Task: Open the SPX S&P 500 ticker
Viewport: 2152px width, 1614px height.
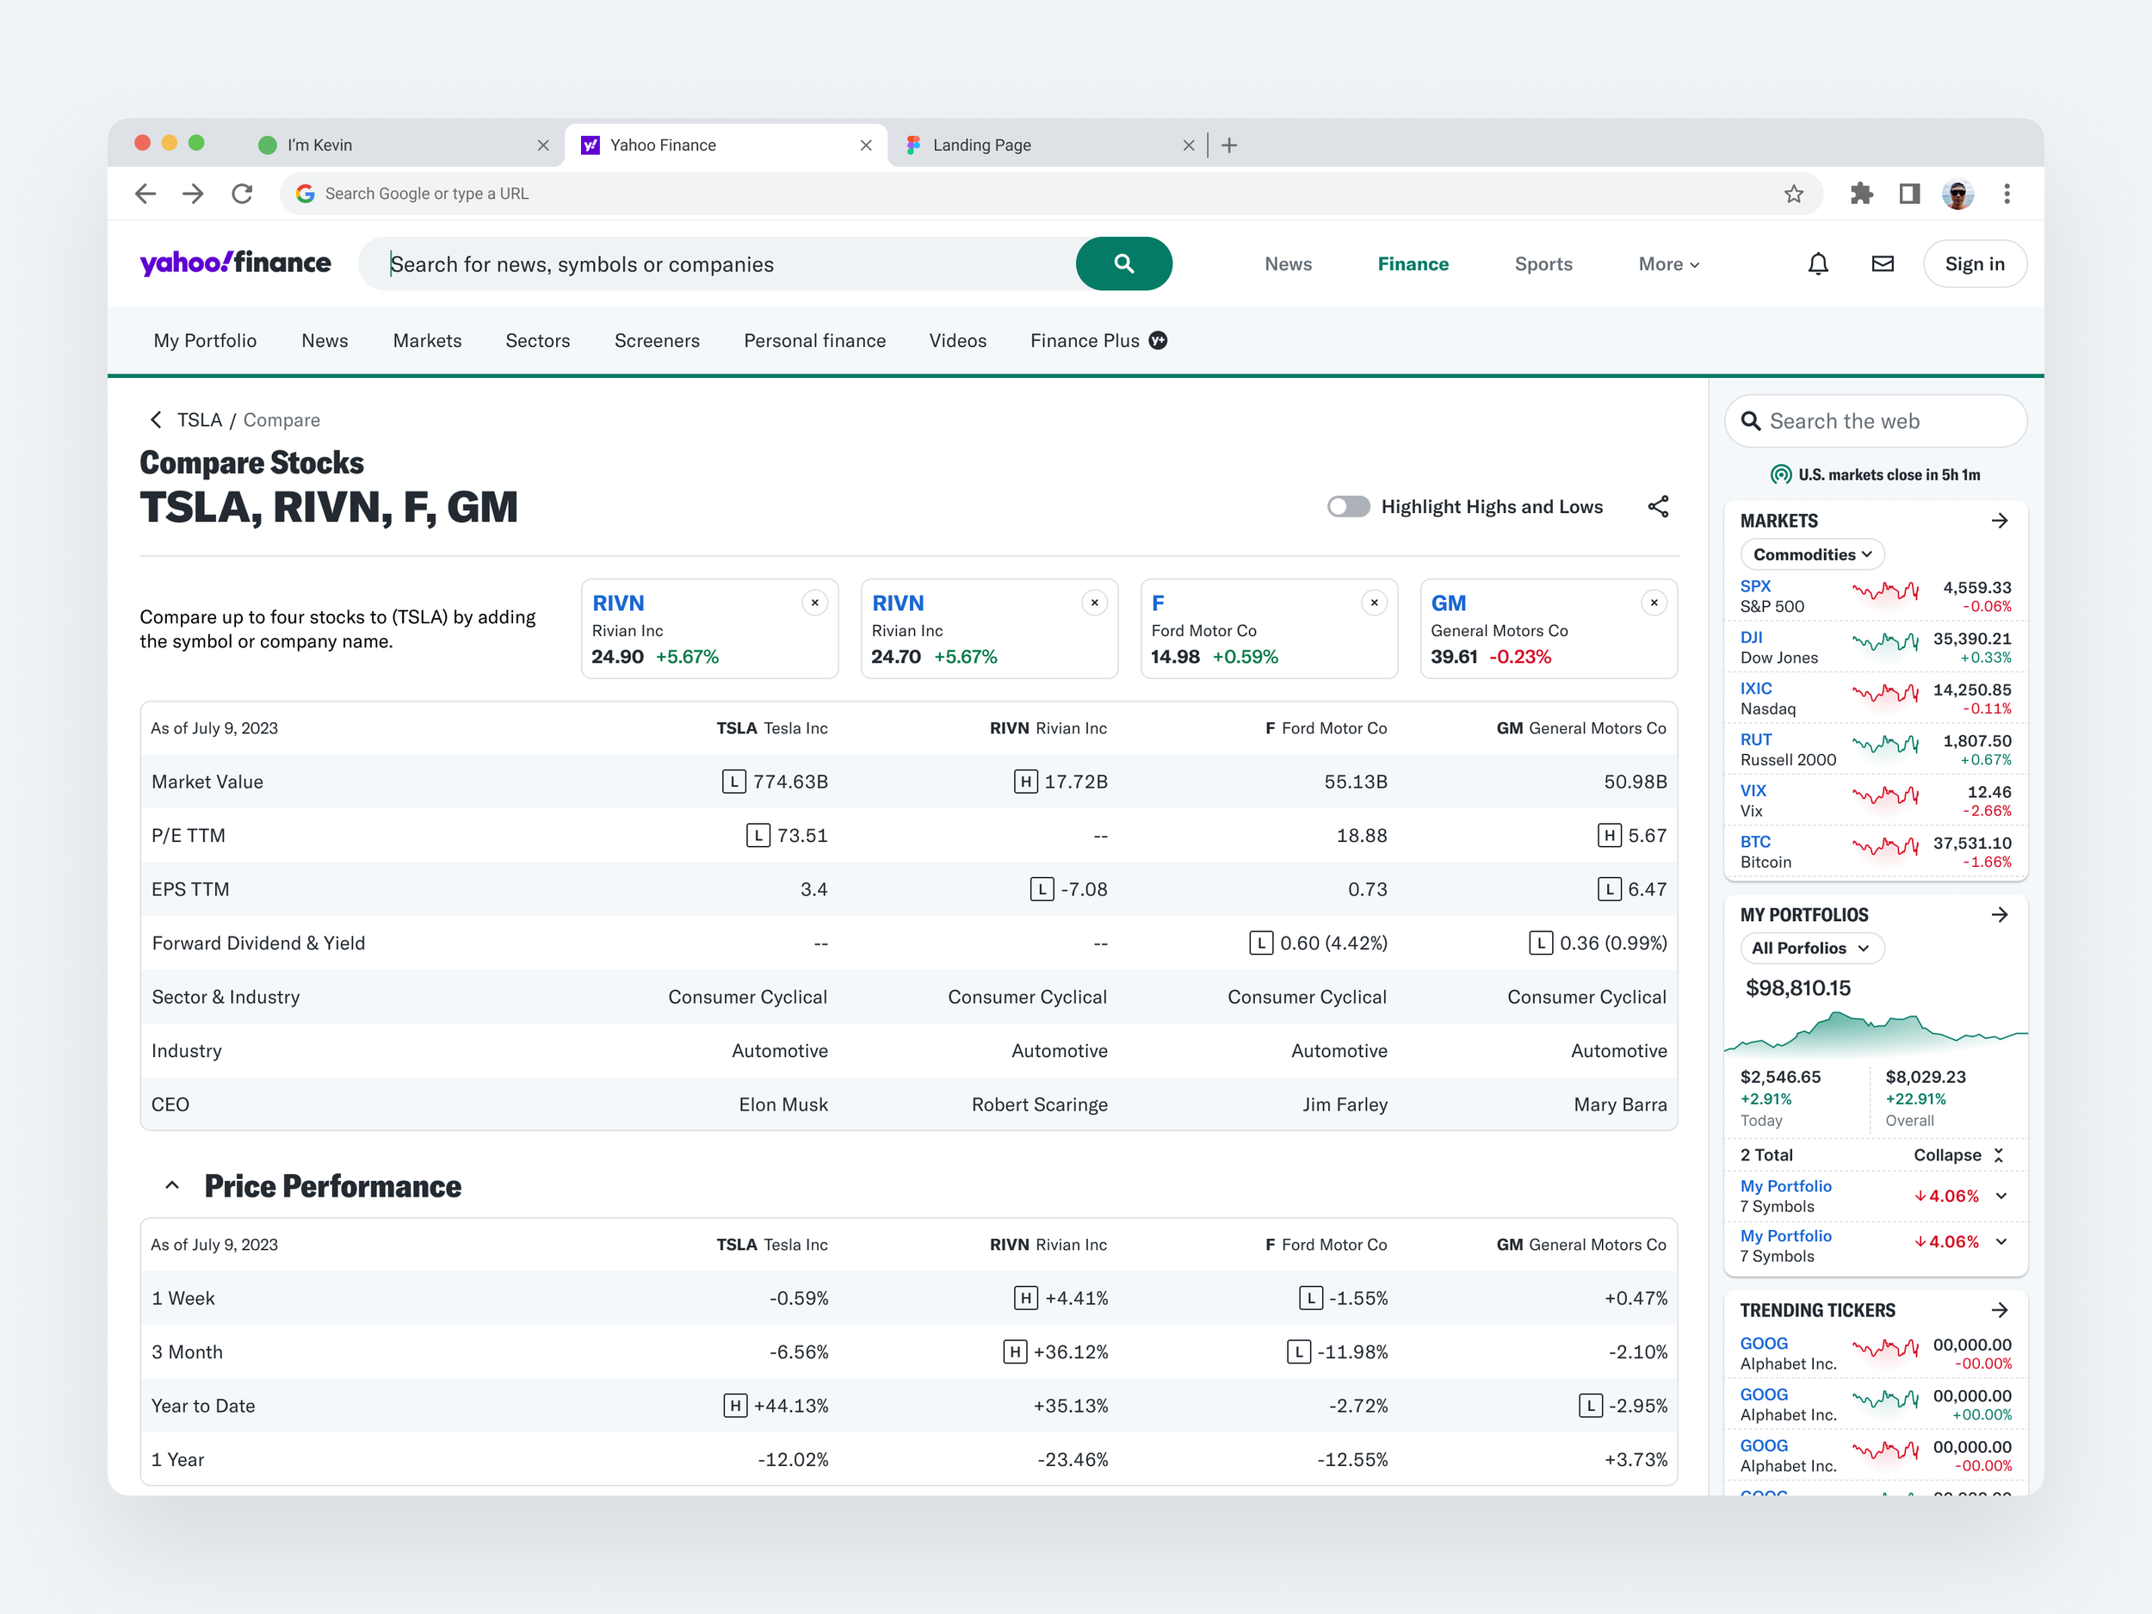Action: coord(1875,597)
